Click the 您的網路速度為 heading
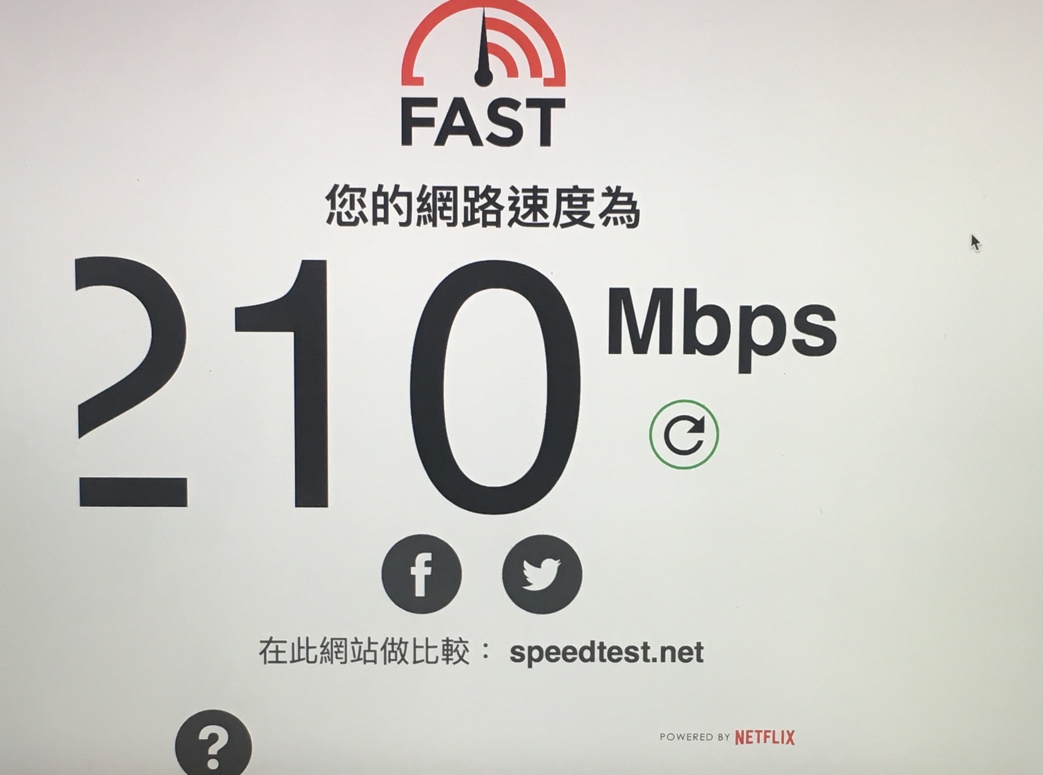The width and height of the screenshot is (1043, 775). pos(482,207)
